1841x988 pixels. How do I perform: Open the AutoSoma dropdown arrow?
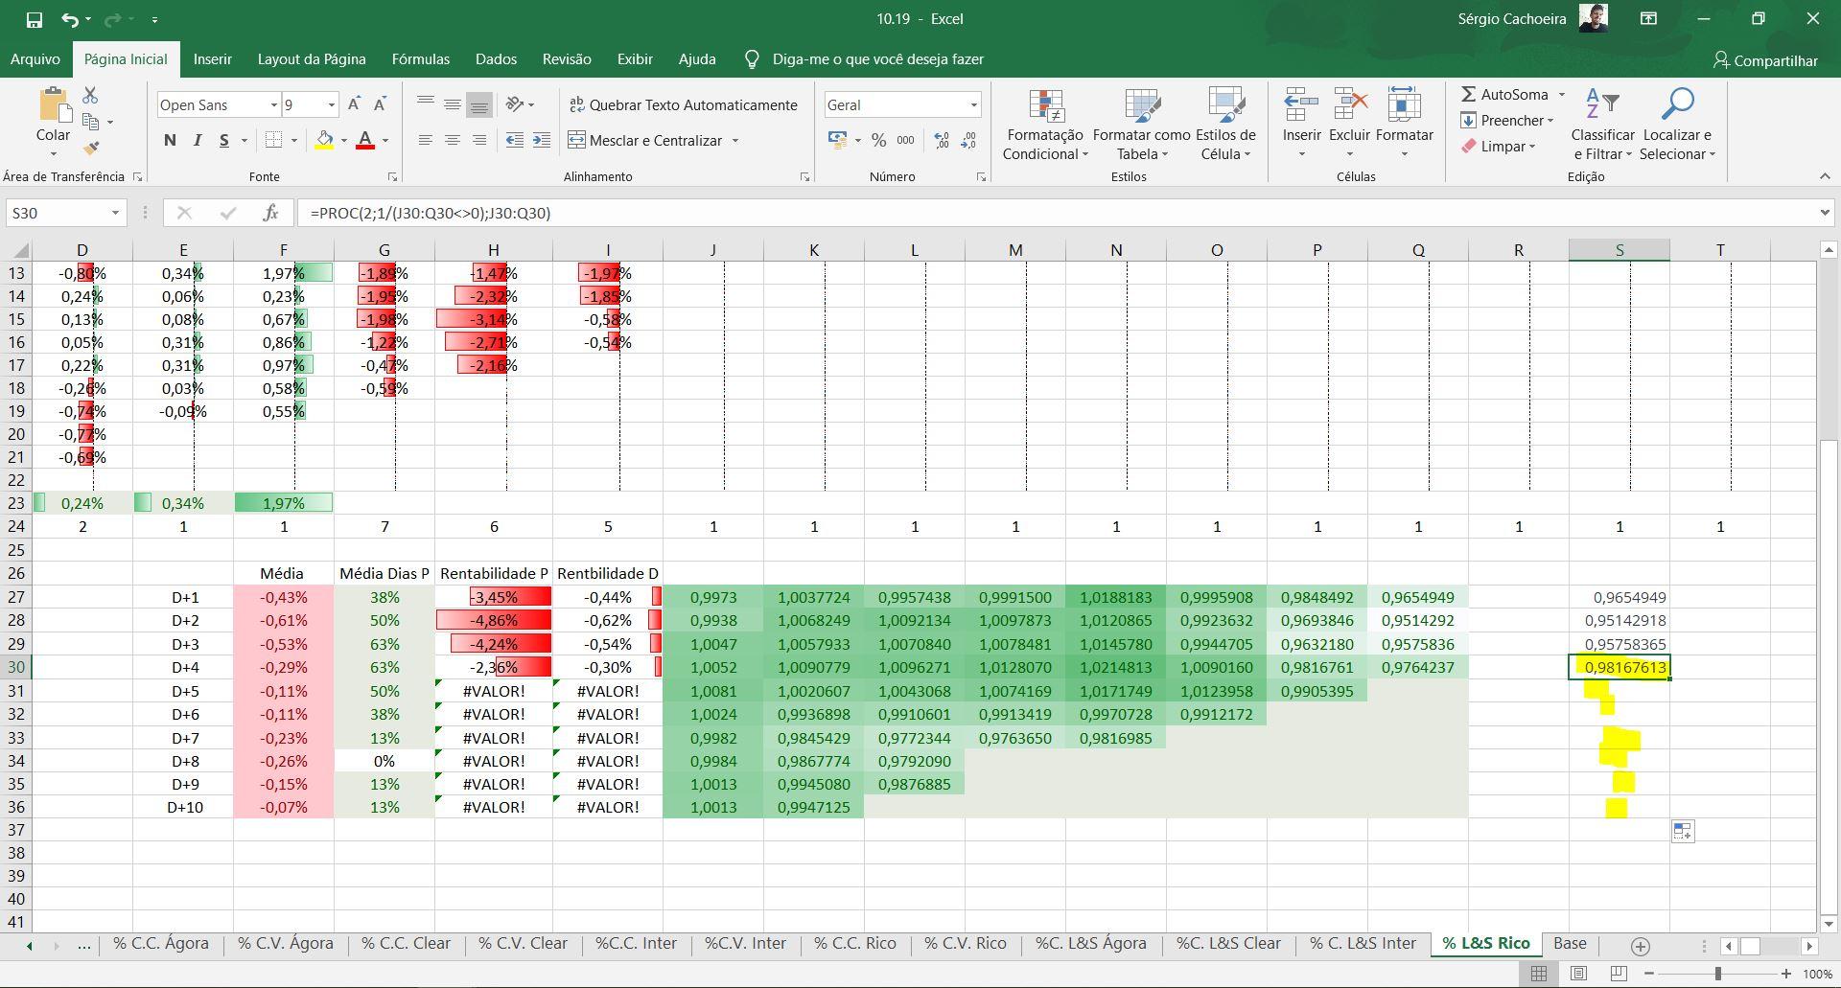coord(1561,94)
